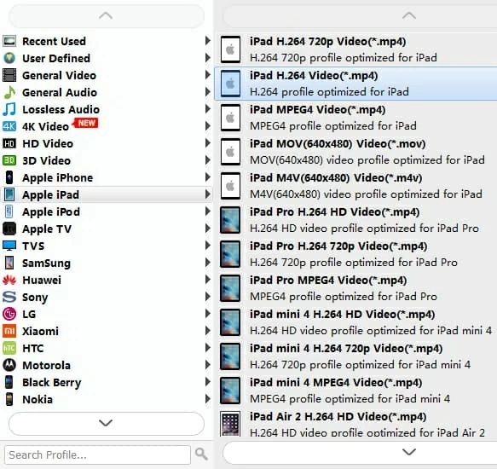Click the Black Berry phone icon

(x=9, y=382)
